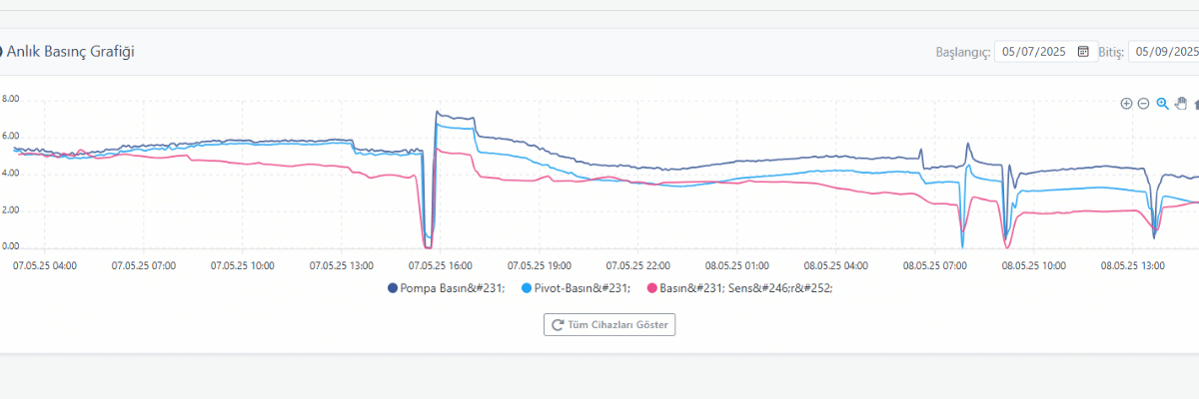Activate the selection zoom magnifier tool
The image size is (1199, 399).
[1162, 103]
